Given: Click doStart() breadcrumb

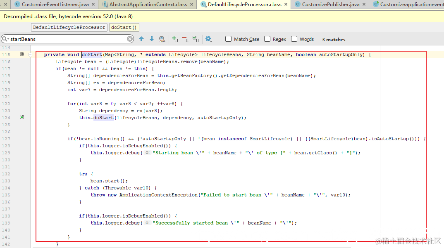Looking at the screenshot, I should [124, 27].
